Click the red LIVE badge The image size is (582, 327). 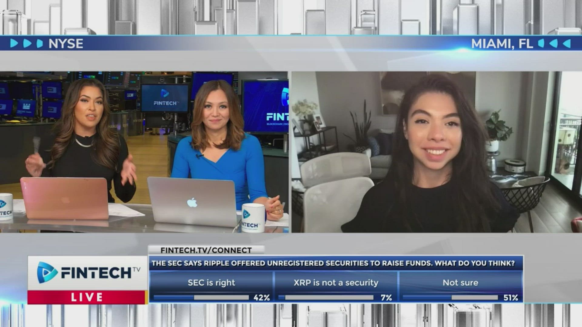86,297
